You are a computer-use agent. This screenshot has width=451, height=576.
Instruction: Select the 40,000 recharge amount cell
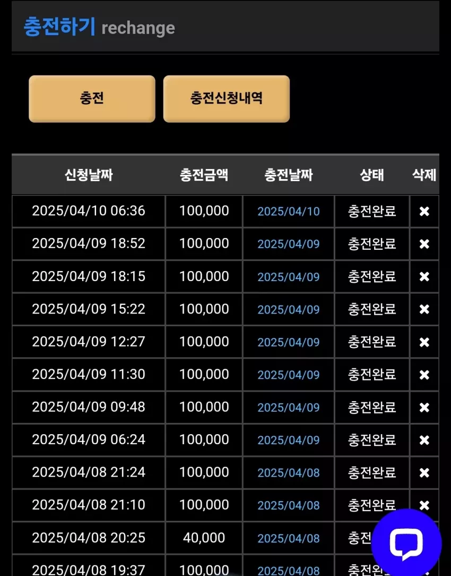point(204,538)
